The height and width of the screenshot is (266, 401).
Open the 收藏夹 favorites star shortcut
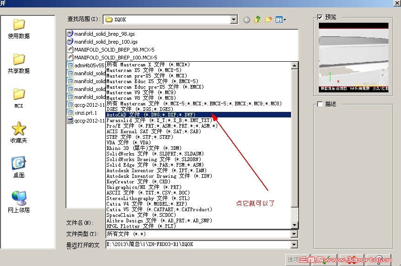(x=19, y=132)
